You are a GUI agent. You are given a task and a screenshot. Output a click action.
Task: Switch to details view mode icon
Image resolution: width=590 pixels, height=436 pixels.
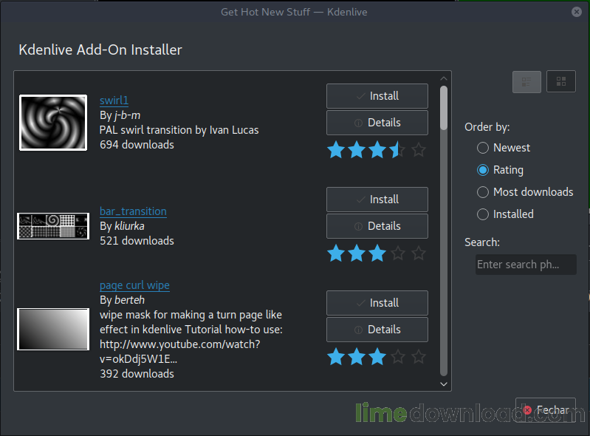click(526, 82)
